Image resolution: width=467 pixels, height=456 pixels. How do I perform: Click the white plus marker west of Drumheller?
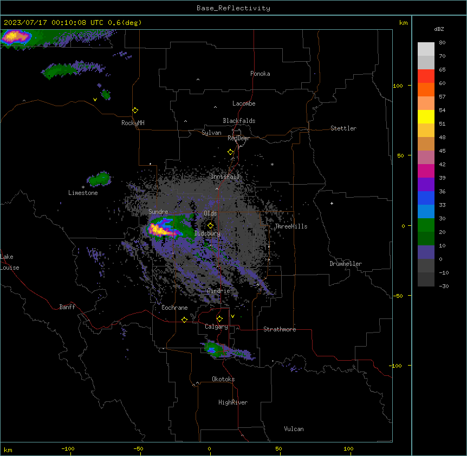coord(332,203)
